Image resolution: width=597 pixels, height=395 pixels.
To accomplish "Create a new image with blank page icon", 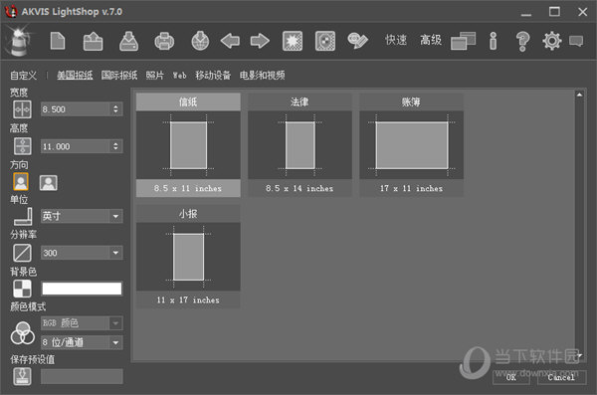I will [x=58, y=41].
